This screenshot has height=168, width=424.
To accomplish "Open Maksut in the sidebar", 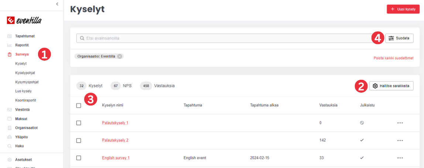I will (21, 119).
